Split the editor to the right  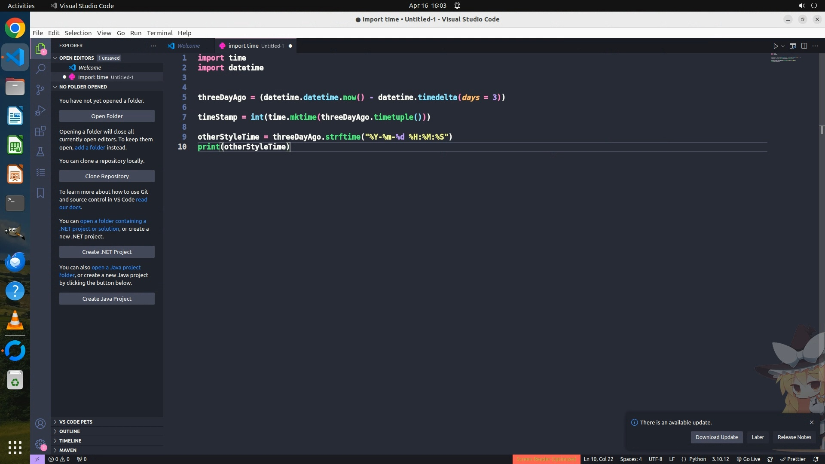(804, 46)
